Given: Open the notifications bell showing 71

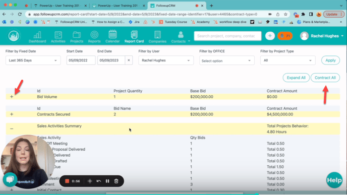Looking at the screenshot, I should pos(285,36).
